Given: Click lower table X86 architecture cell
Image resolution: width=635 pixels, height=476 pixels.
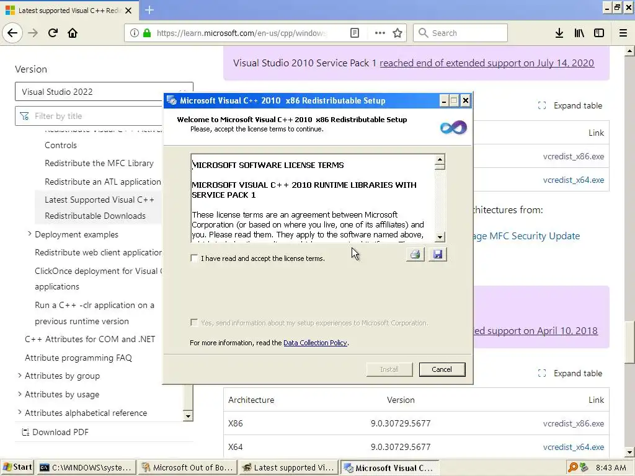Looking at the screenshot, I should pos(235,423).
